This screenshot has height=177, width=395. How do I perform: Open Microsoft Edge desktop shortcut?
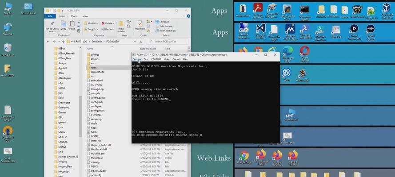click(287, 54)
